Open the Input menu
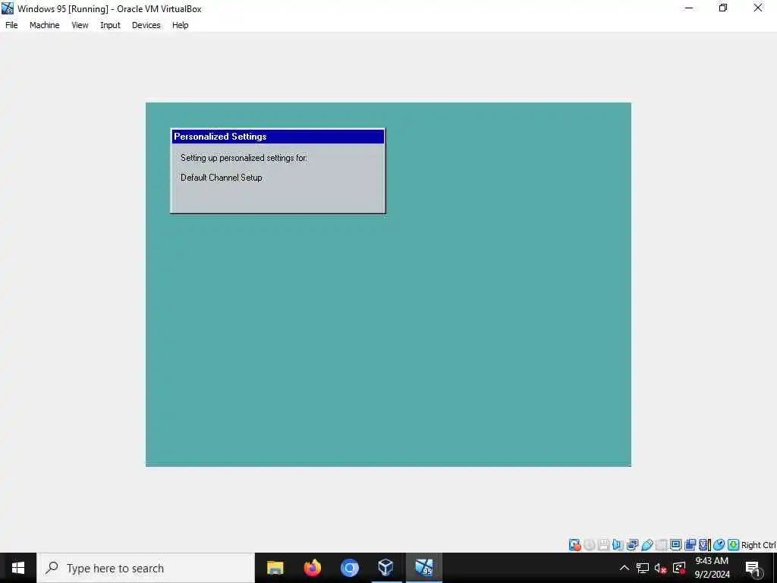The image size is (777, 583). point(110,25)
